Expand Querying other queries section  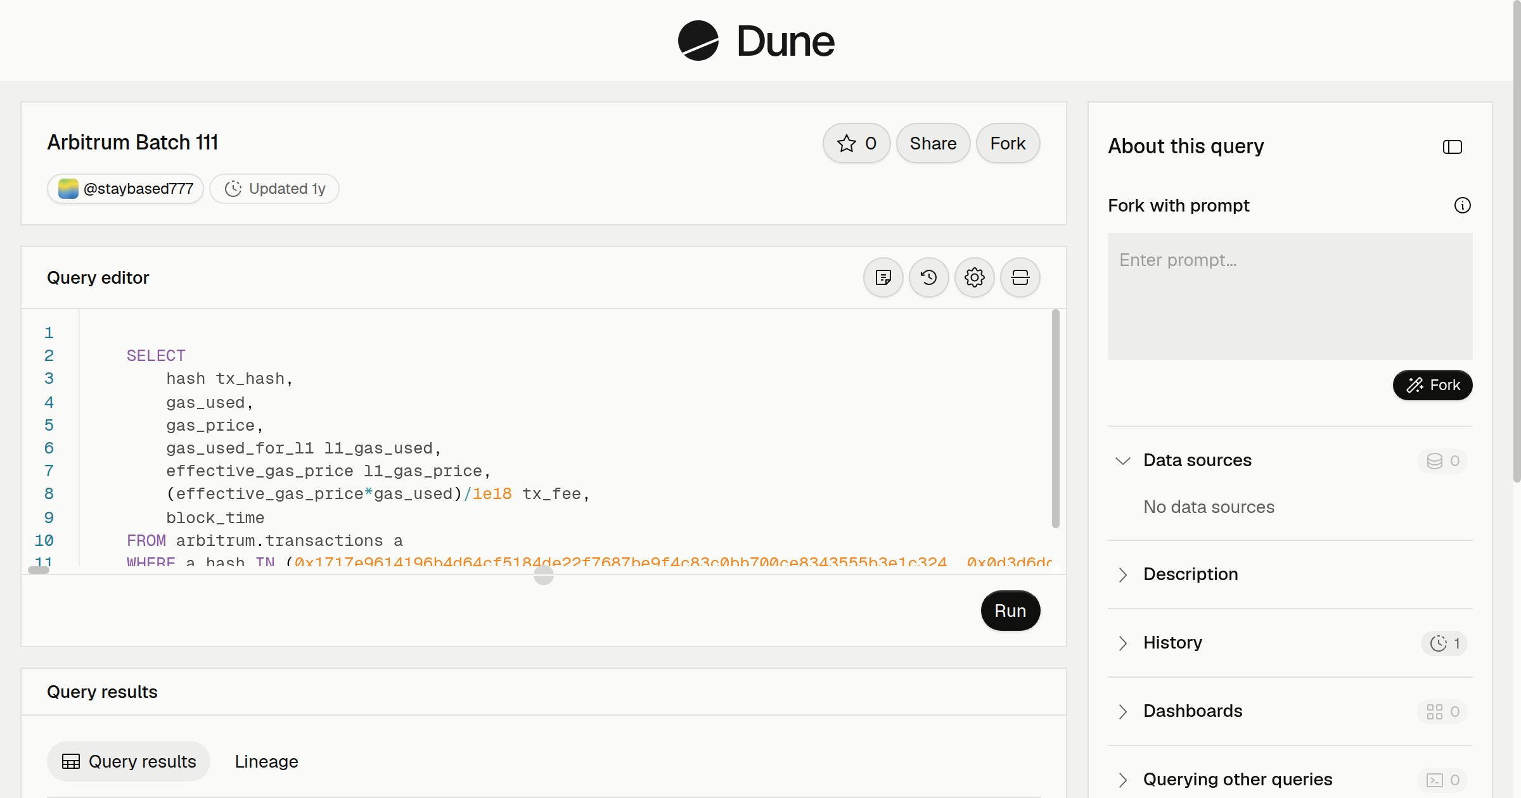(x=1123, y=780)
